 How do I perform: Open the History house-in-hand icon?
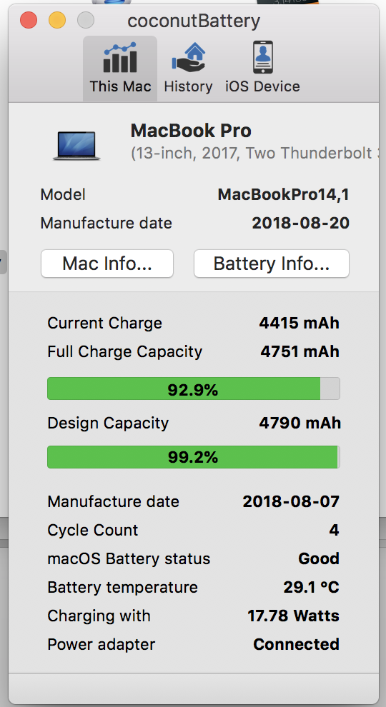click(188, 58)
